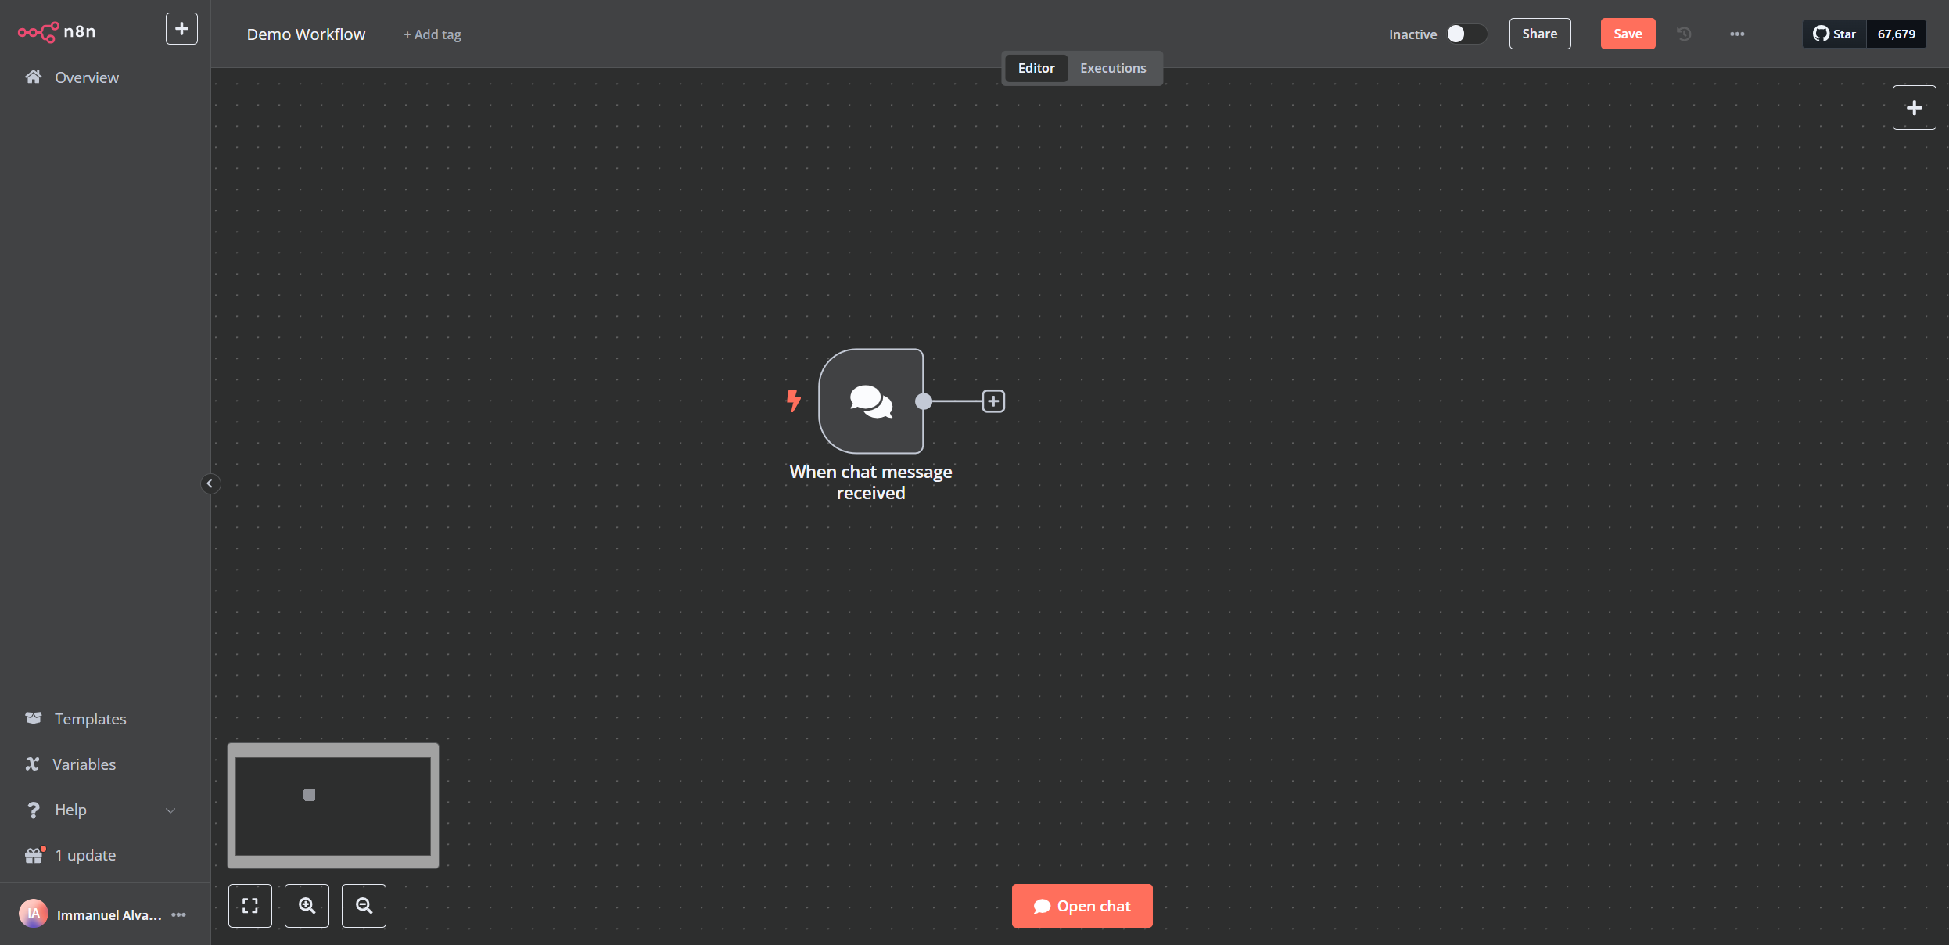Click the zoom in magnifier icon

tap(307, 906)
